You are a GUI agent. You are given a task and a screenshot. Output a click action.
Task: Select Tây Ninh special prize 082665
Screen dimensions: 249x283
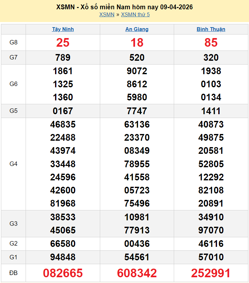point(63,273)
